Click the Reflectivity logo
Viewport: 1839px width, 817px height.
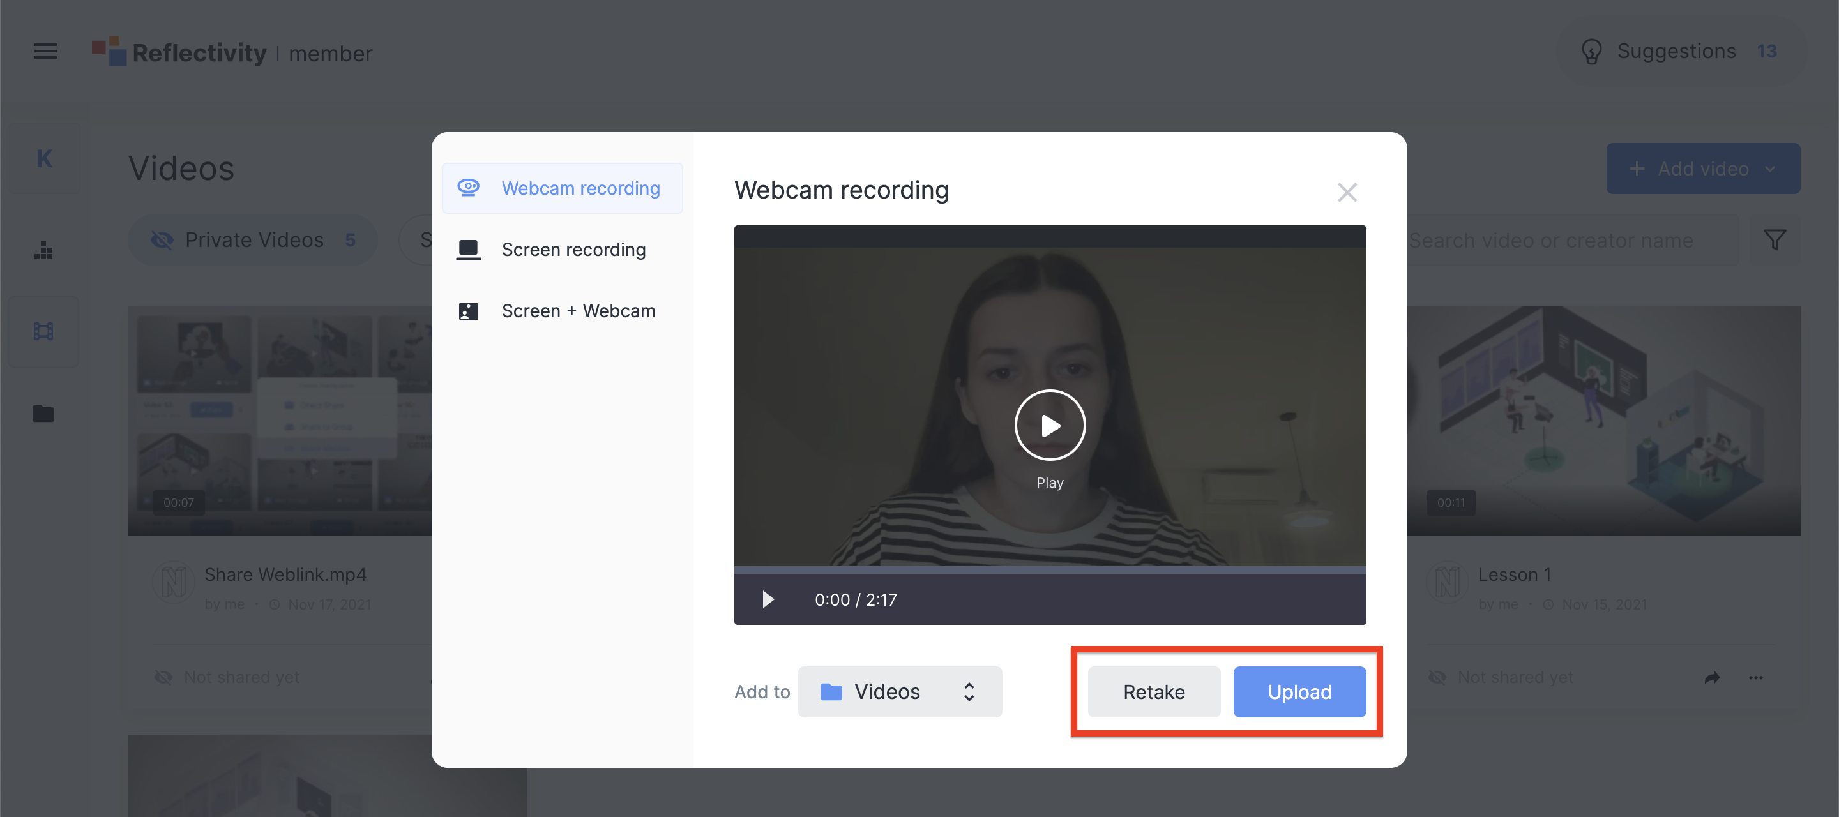[179, 52]
